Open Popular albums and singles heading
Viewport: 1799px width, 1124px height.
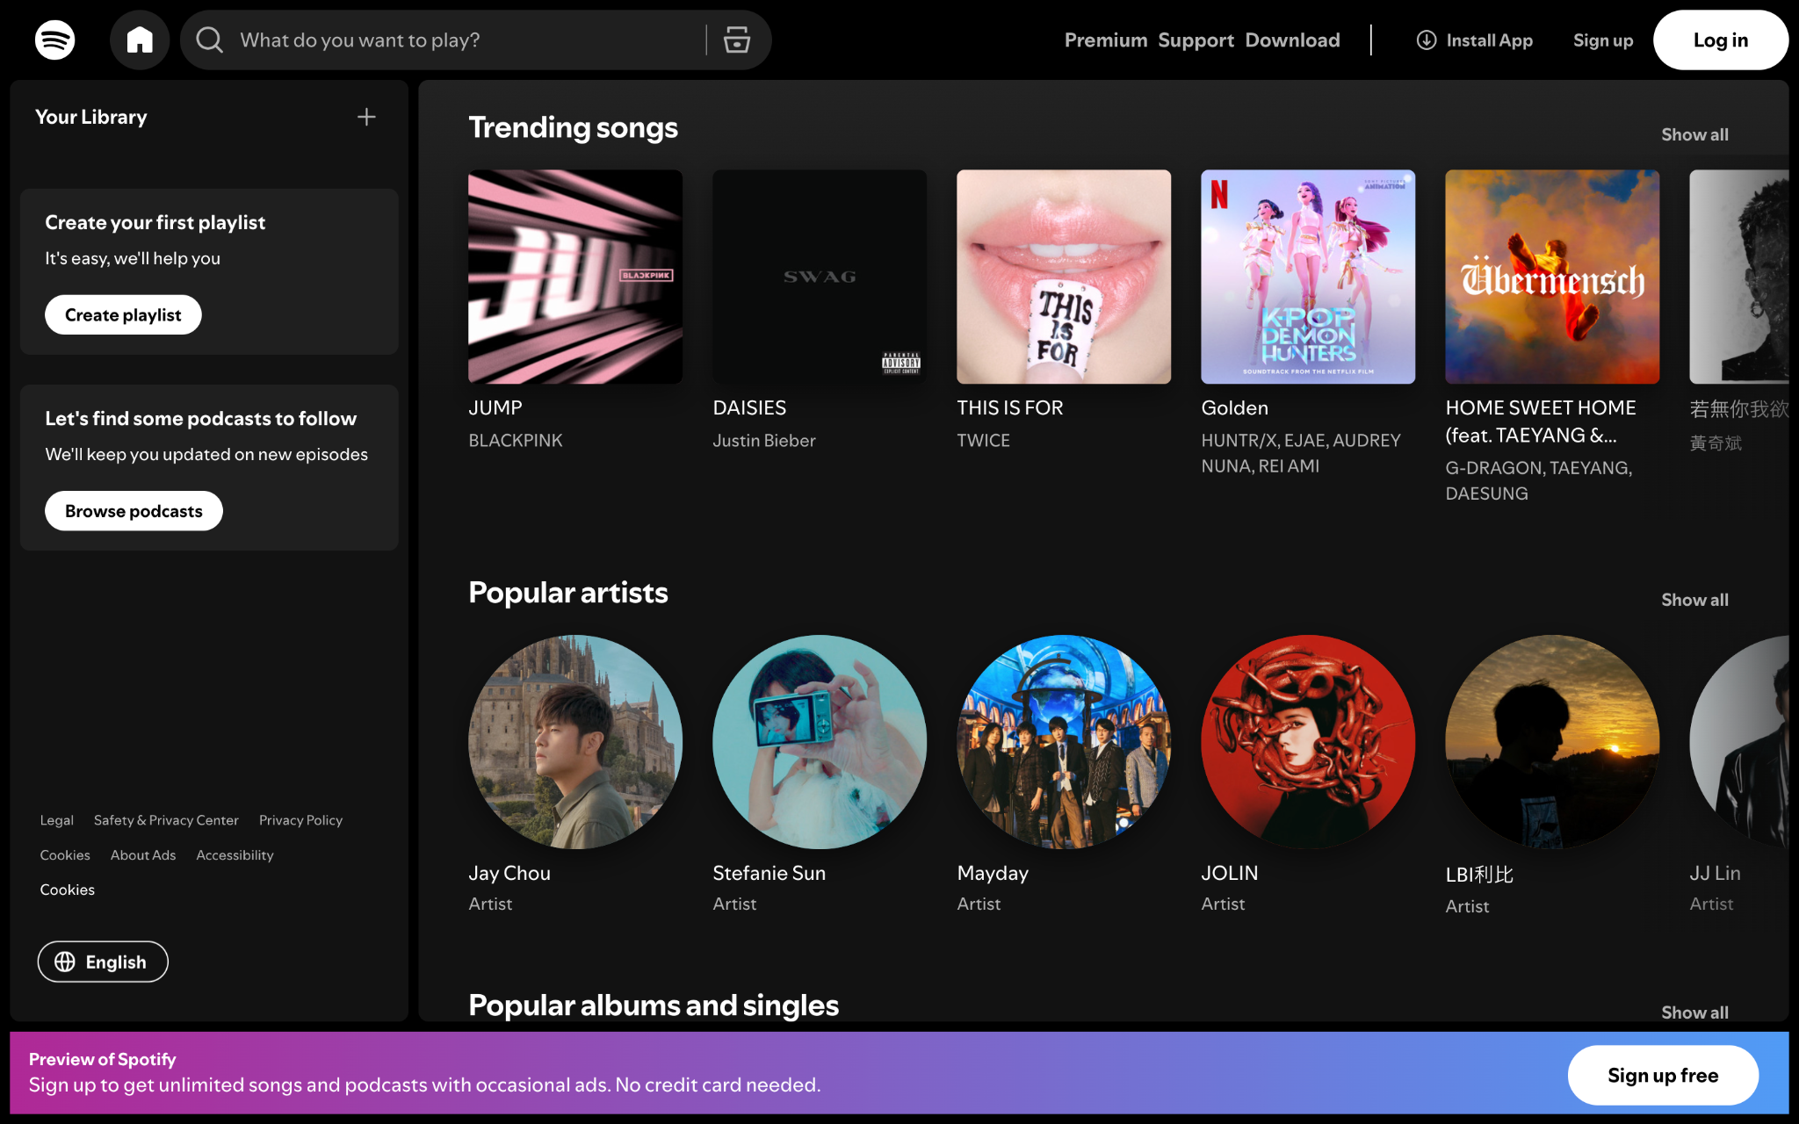tap(654, 1005)
